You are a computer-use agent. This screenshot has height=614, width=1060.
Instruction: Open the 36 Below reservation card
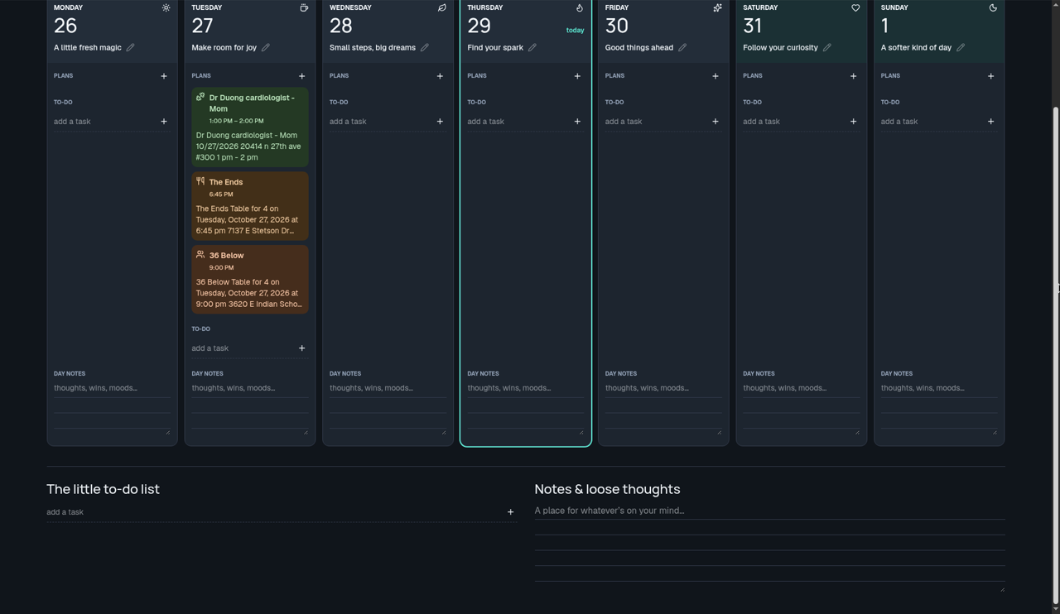click(x=250, y=280)
